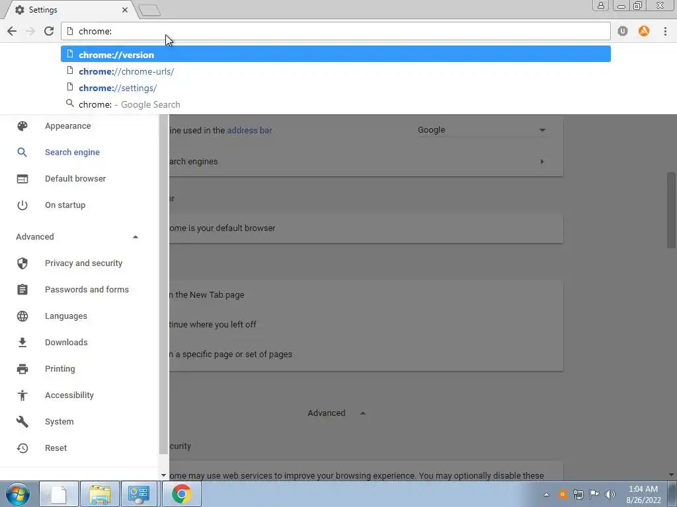677x507 pixels.
Task: Click the taskbar clock showing 1:04 AM
Action: point(643,494)
